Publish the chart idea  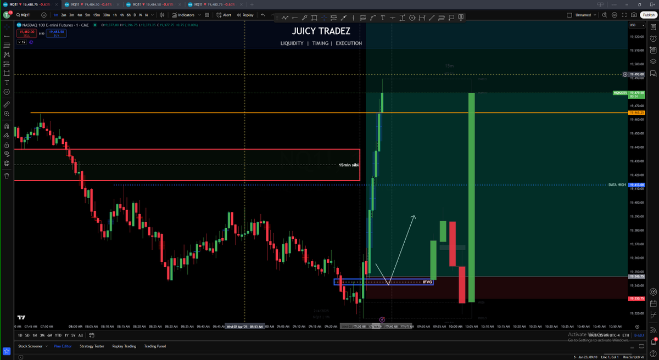point(649,15)
